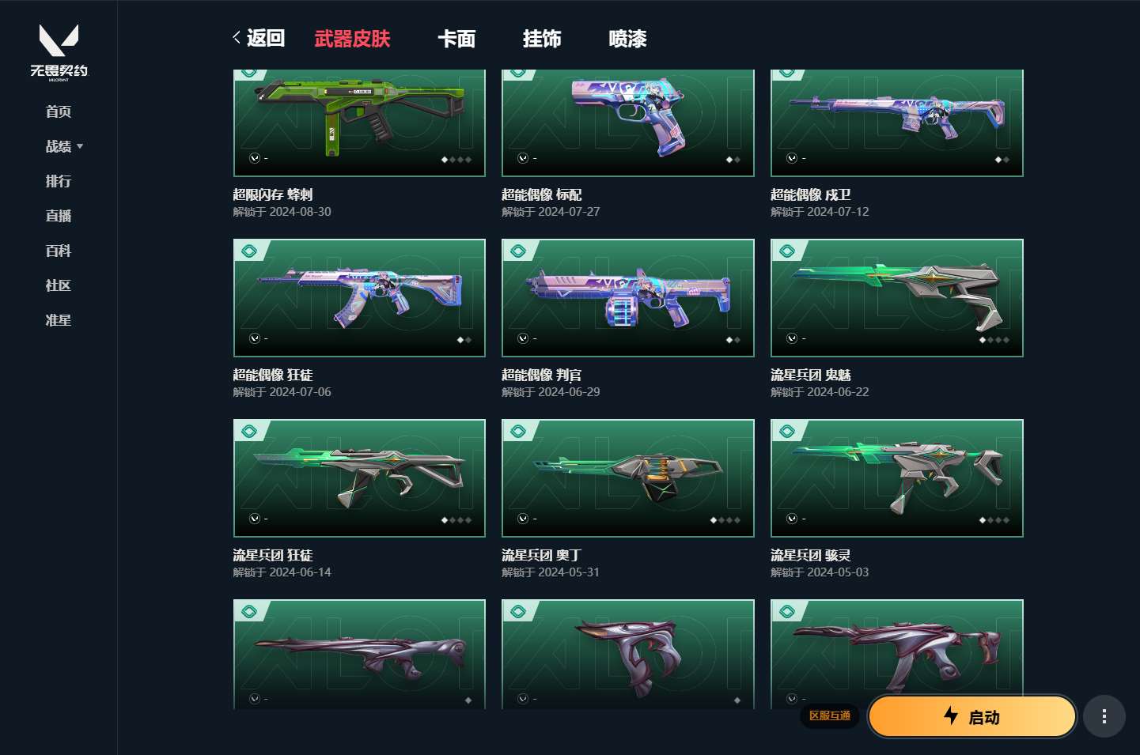This screenshot has height=755, width=1140.
Task: Click the 区服互通 label button
Action: pyautogui.click(x=830, y=715)
